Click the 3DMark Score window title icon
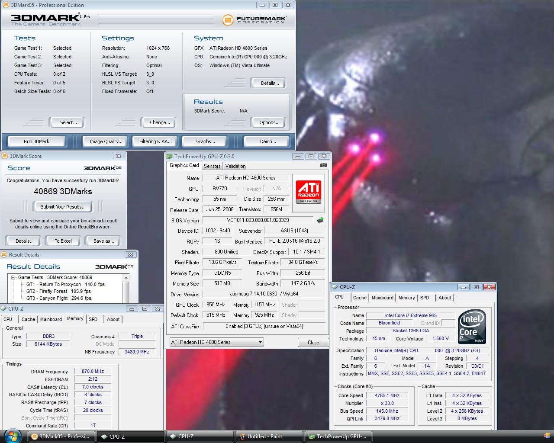This screenshot has width=554, height=443. point(5,156)
